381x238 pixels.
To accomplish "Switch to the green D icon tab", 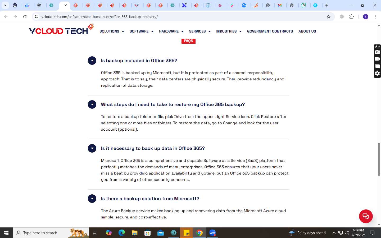I will [x=304, y=5].
